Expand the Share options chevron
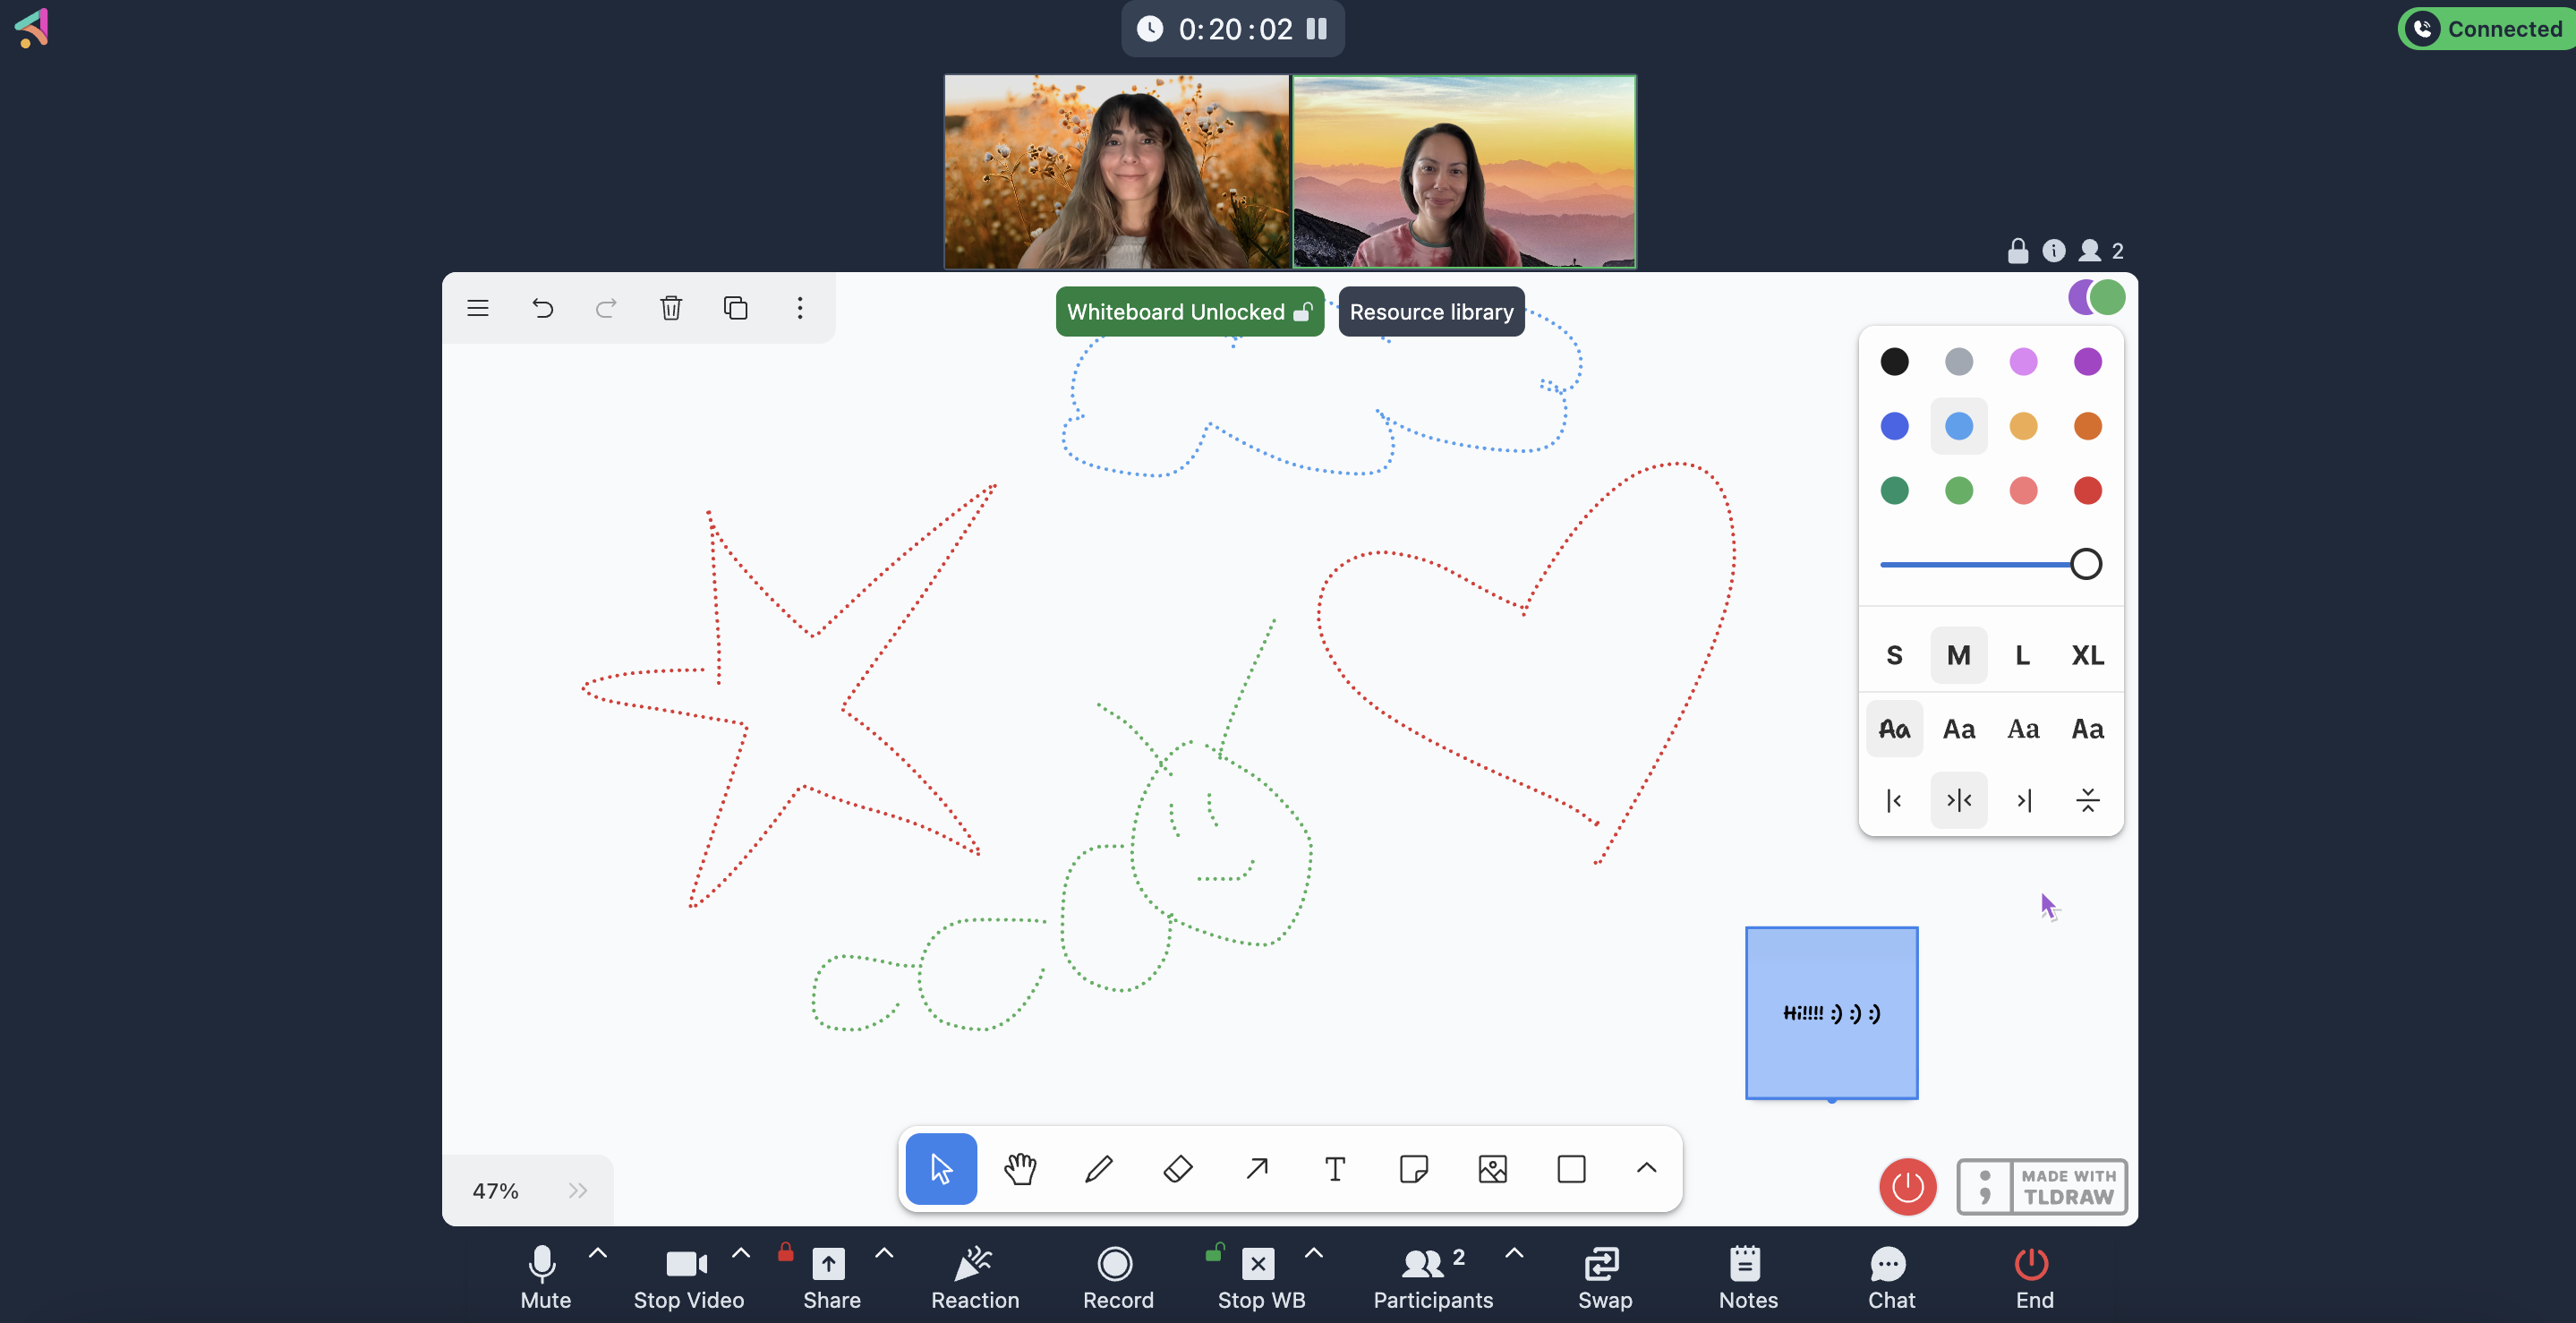The height and width of the screenshot is (1323, 2576). (x=884, y=1254)
